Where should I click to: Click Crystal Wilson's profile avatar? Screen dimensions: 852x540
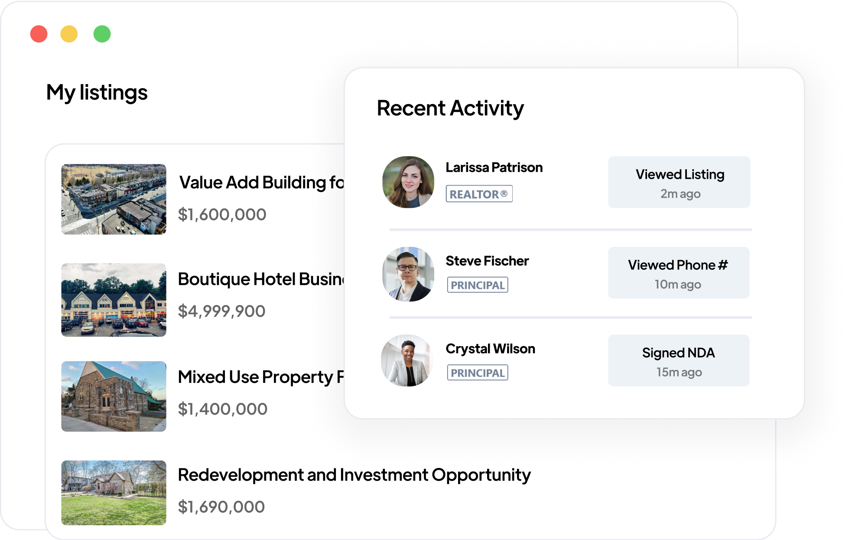click(x=407, y=360)
